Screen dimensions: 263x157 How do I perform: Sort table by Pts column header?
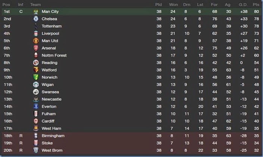point(256,4)
